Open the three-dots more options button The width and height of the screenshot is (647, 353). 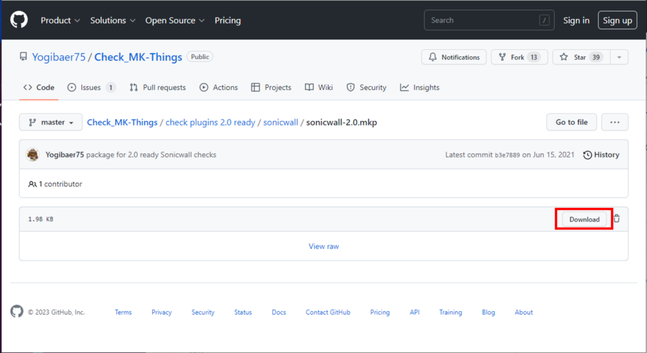614,122
